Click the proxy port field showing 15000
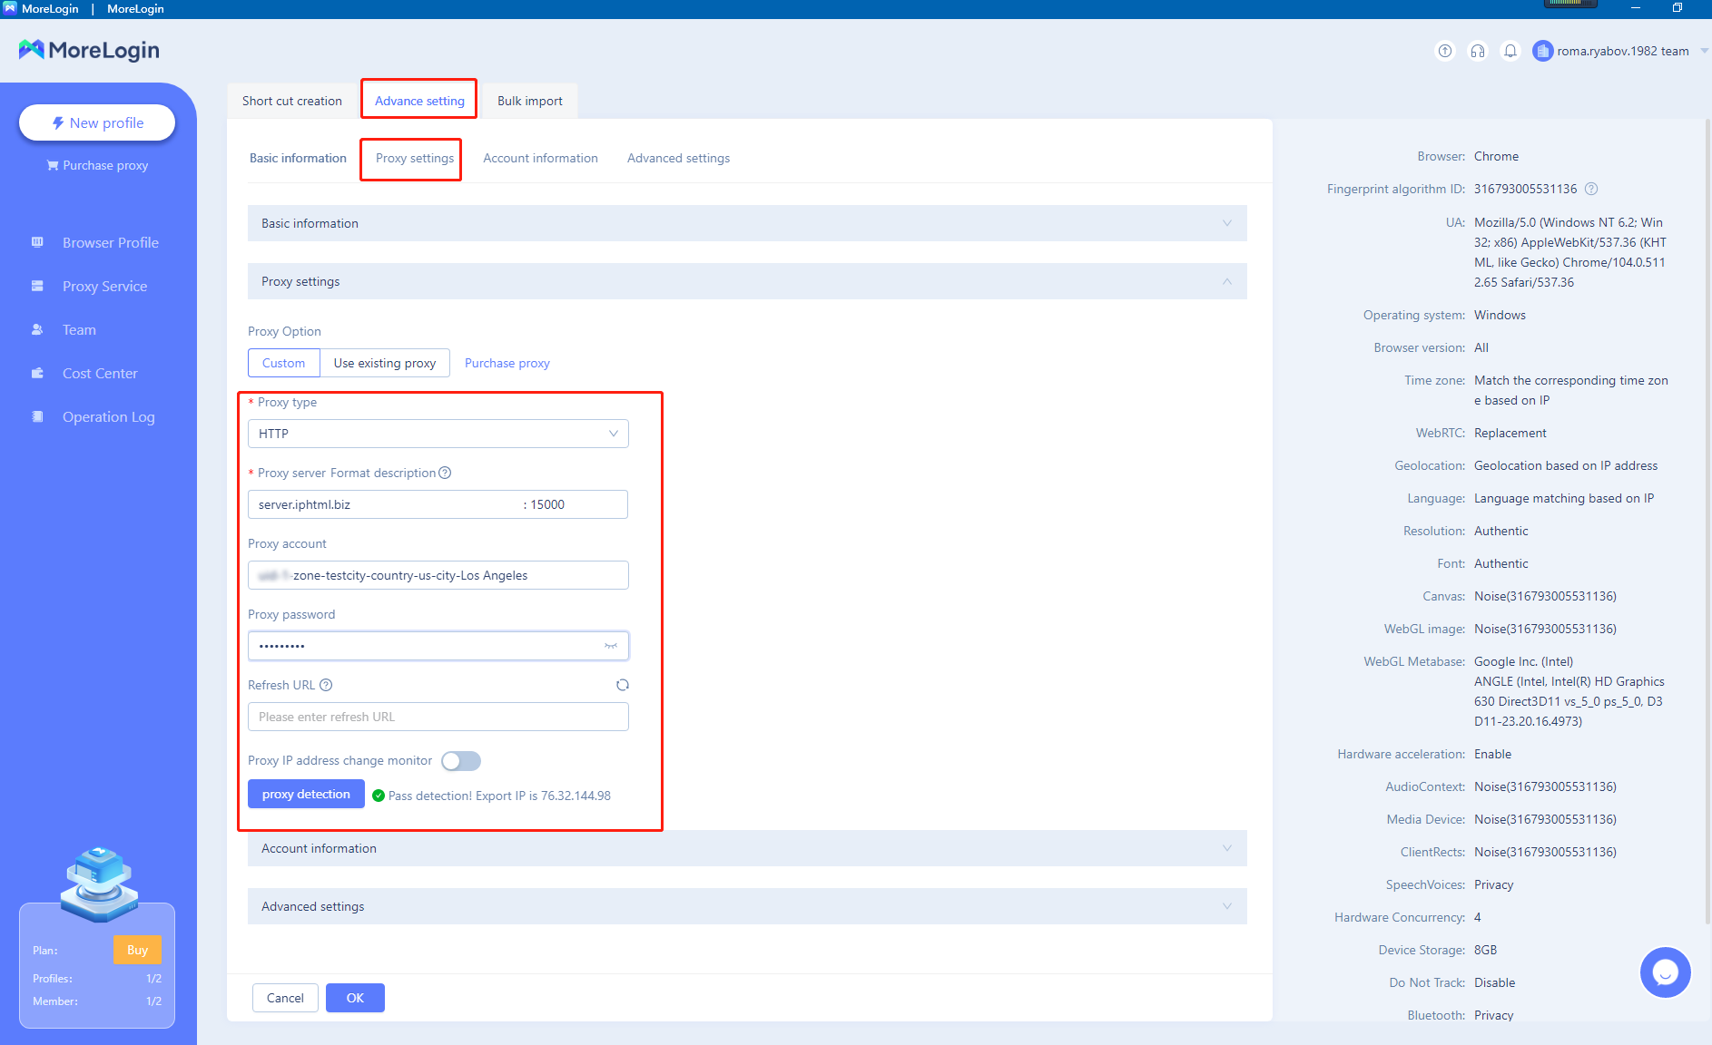This screenshot has width=1712, height=1045. (x=576, y=504)
